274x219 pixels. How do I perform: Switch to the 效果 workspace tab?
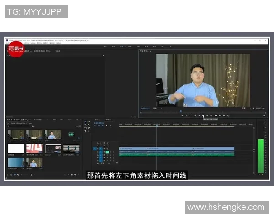pyautogui.click(x=138, y=47)
